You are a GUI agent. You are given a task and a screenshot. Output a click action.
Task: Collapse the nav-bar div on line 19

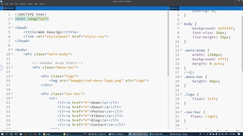pyautogui.click(x=12, y=94)
